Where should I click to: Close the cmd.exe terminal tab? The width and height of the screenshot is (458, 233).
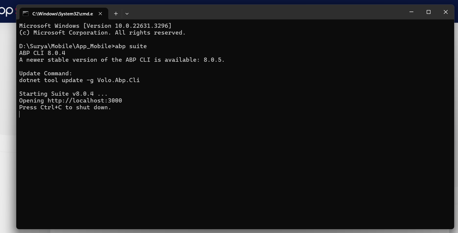tap(100, 14)
